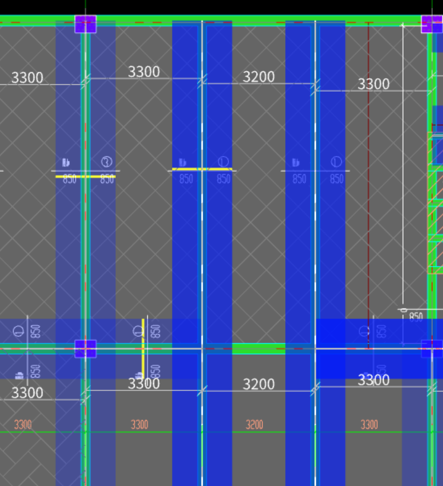Click white 3200 dimension just above the orange 3200

coord(259,385)
